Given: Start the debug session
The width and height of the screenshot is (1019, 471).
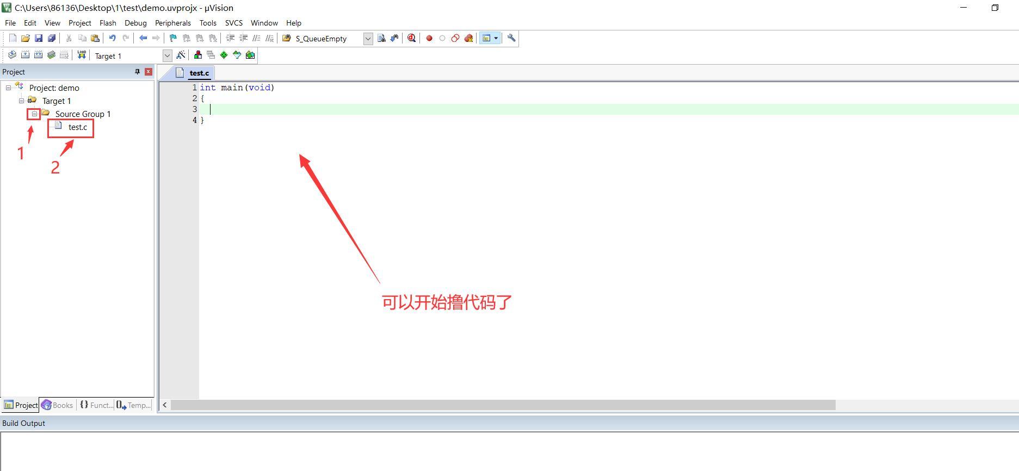Looking at the screenshot, I should [412, 38].
